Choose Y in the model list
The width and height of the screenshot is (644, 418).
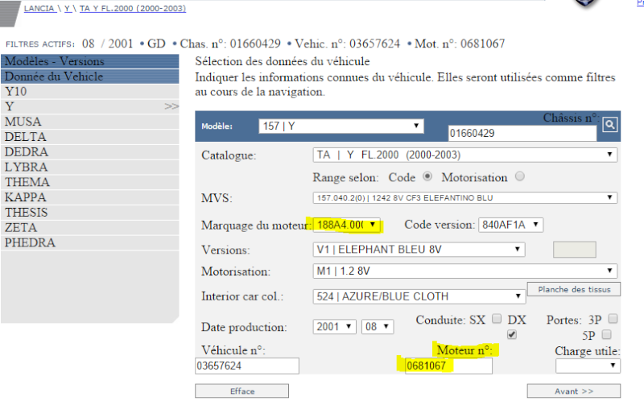click(90, 106)
